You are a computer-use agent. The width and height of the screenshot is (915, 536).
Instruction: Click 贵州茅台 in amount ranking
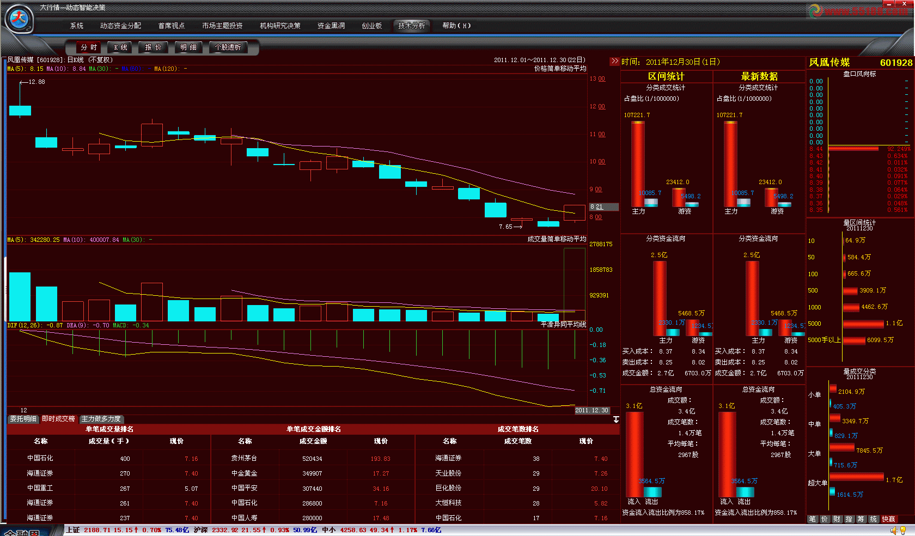(244, 459)
